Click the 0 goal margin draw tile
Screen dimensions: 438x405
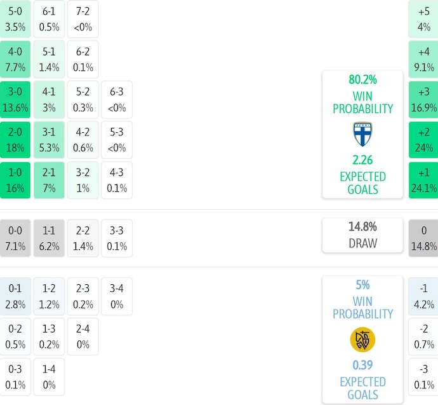pos(423,238)
